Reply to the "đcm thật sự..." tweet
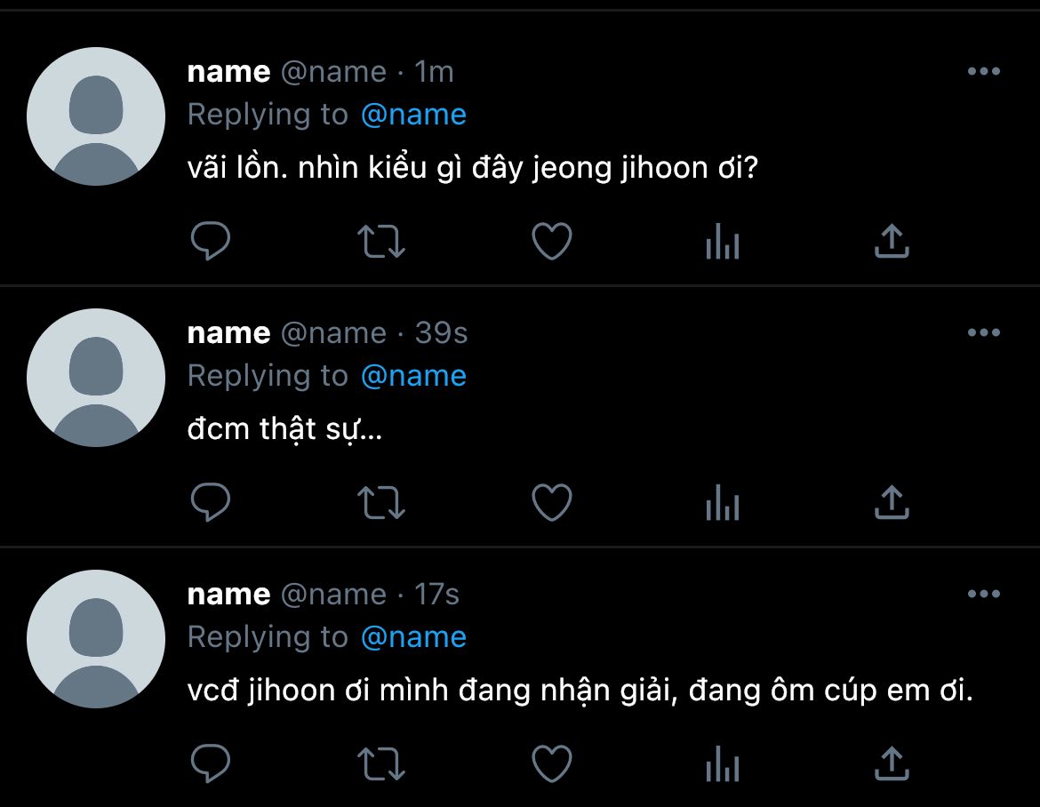The width and height of the screenshot is (1040, 807). 211,502
